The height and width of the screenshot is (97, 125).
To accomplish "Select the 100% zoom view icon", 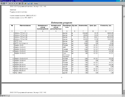I will [4, 3].
